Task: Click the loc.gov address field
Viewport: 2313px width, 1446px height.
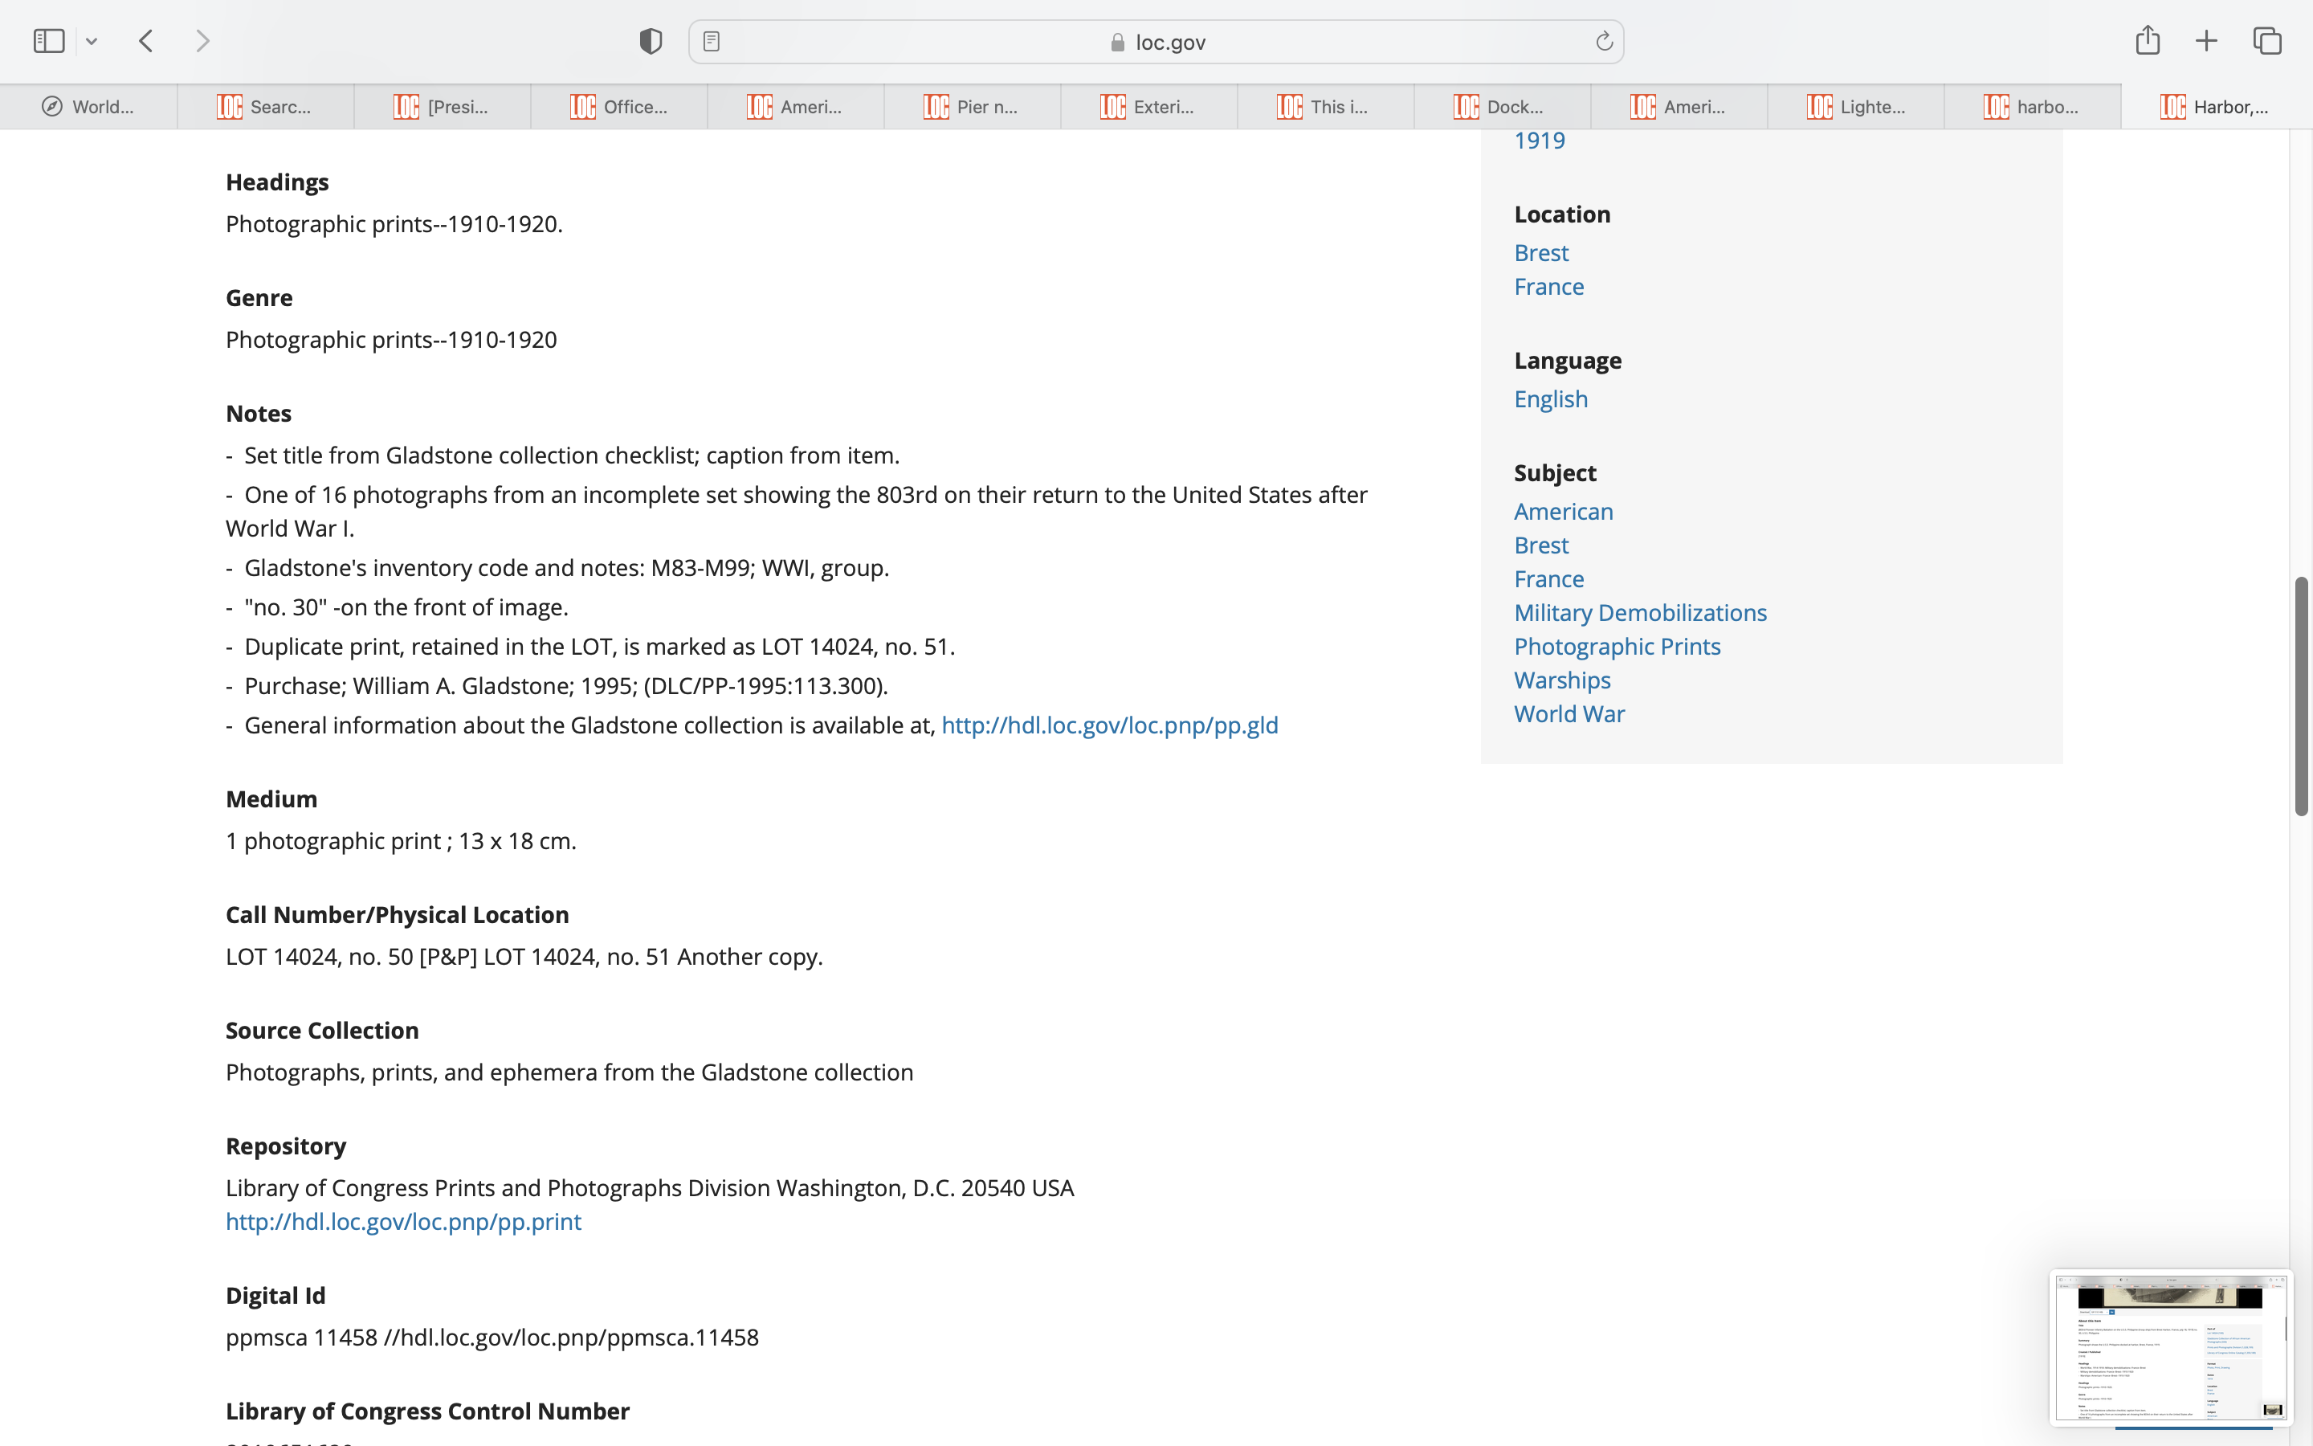Action: (x=1156, y=42)
